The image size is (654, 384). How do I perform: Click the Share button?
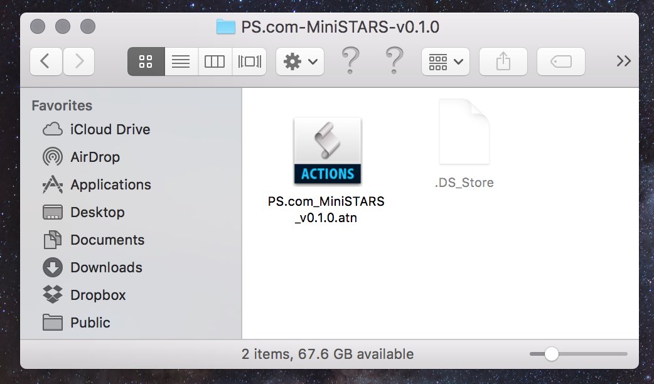tap(503, 61)
